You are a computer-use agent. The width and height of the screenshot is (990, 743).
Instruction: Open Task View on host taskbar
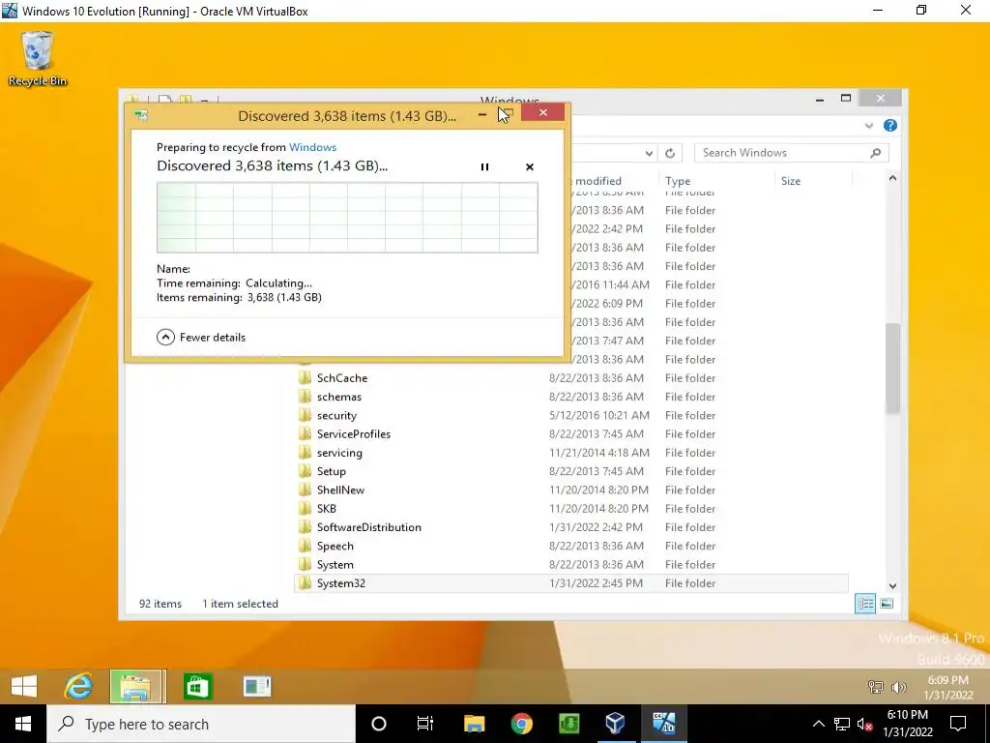pyautogui.click(x=425, y=724)
